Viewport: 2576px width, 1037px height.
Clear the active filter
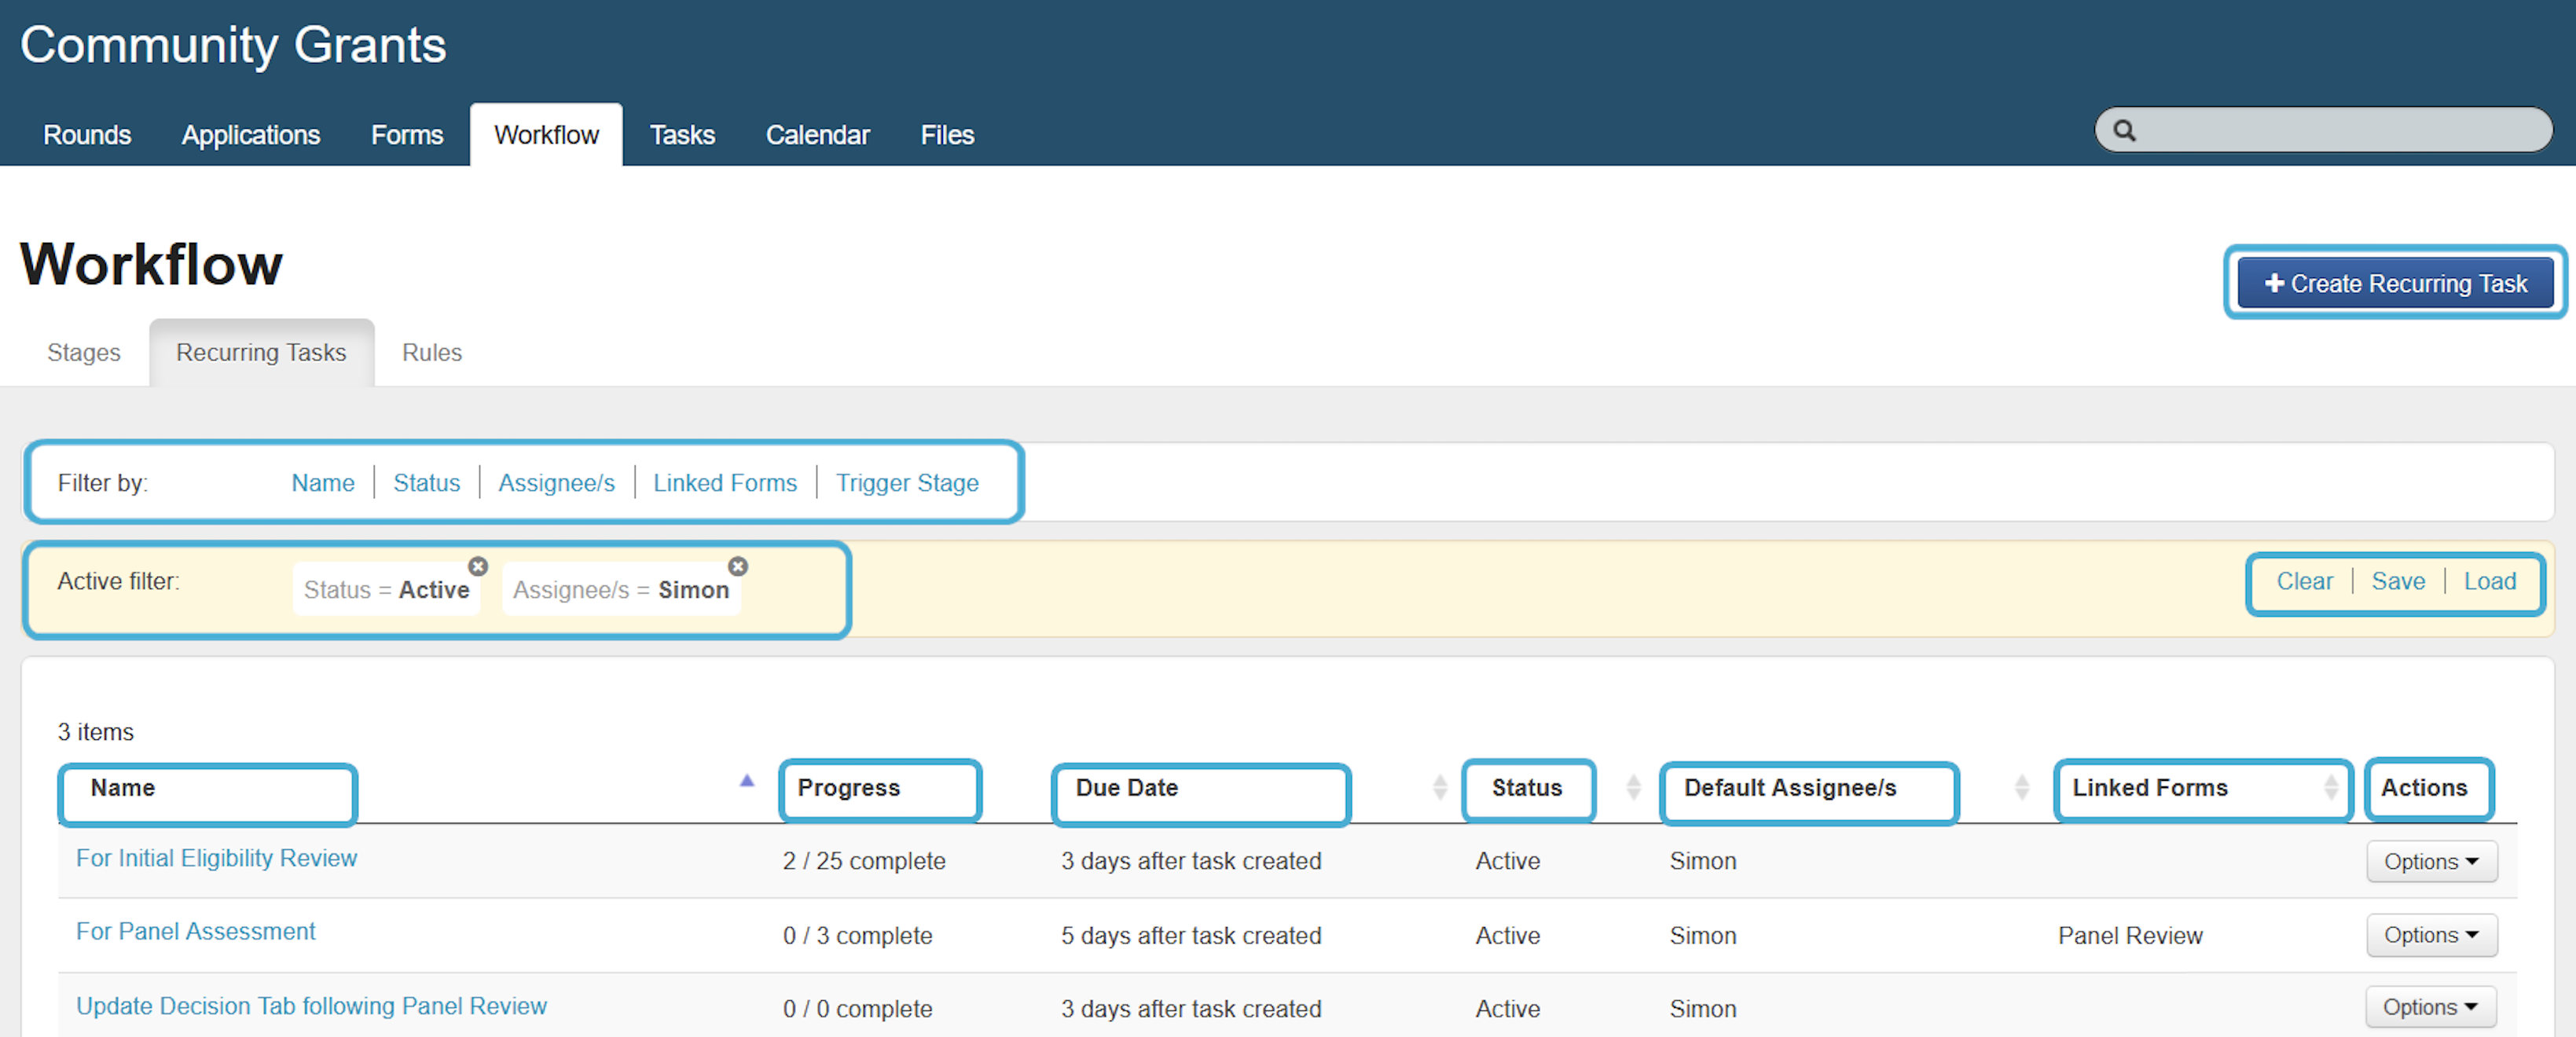pos(2304,582)
